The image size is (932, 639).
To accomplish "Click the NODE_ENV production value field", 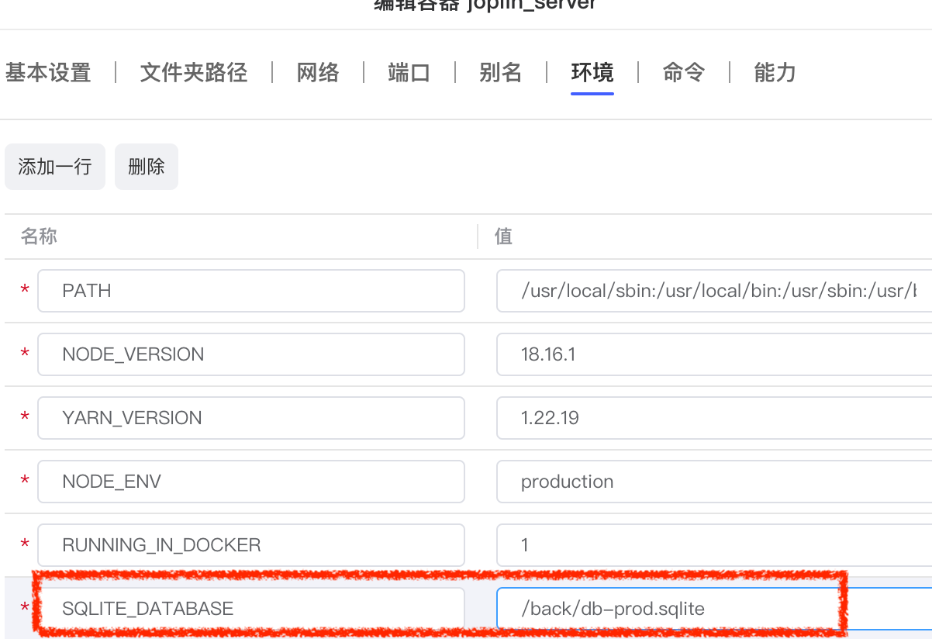I will pos(713,482).
